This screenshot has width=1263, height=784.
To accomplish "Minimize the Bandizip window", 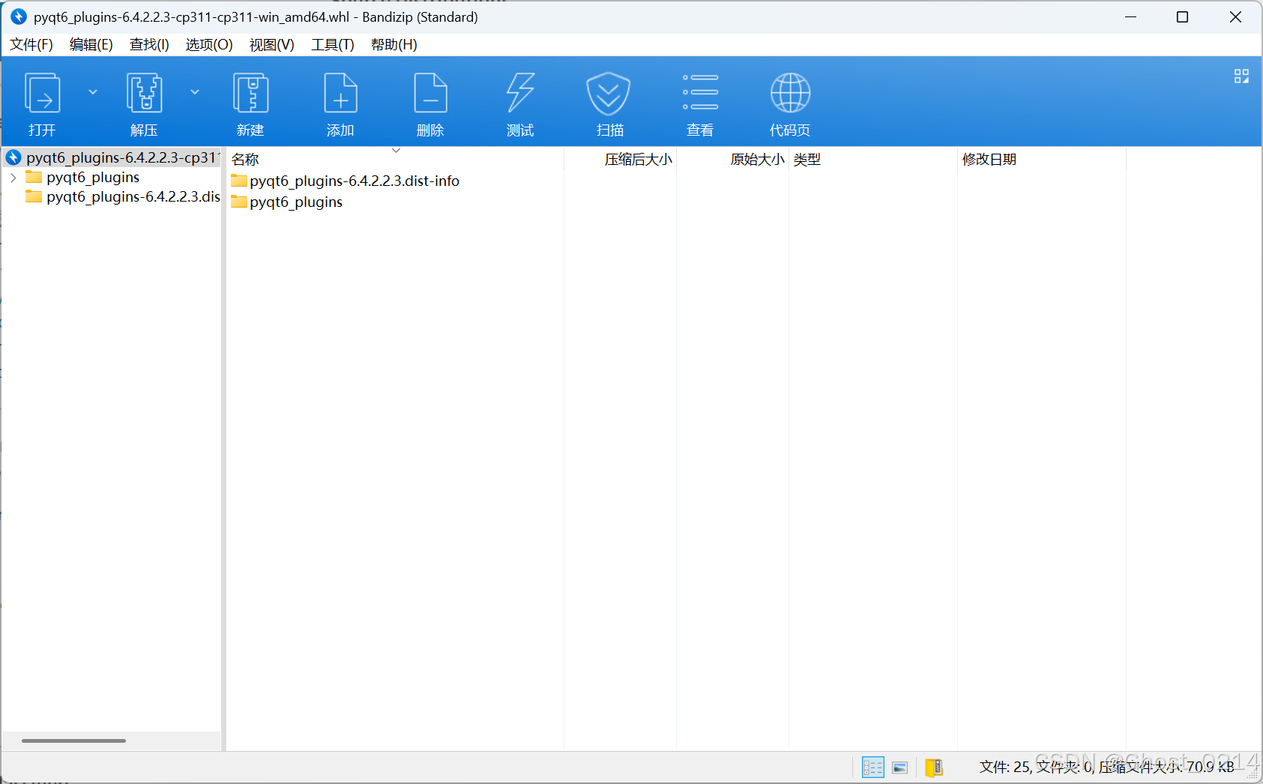I will (1130, 16).
